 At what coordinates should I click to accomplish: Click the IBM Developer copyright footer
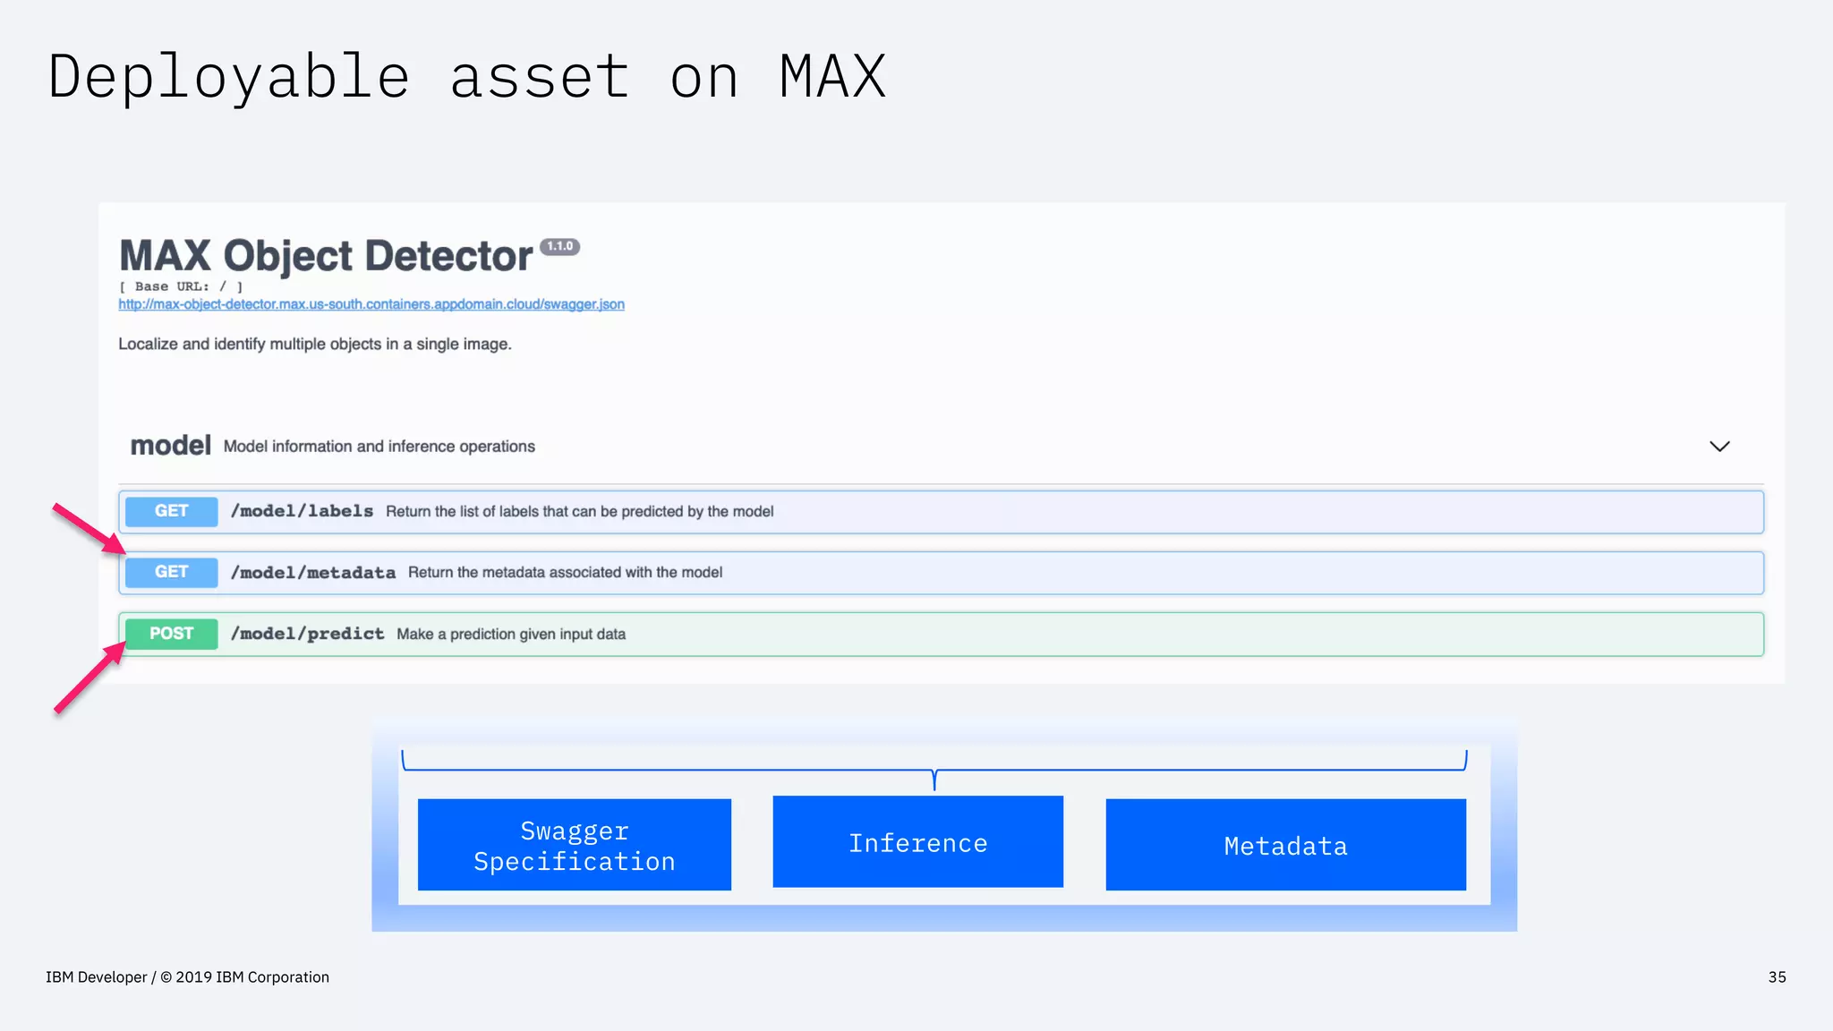point(188,977)
